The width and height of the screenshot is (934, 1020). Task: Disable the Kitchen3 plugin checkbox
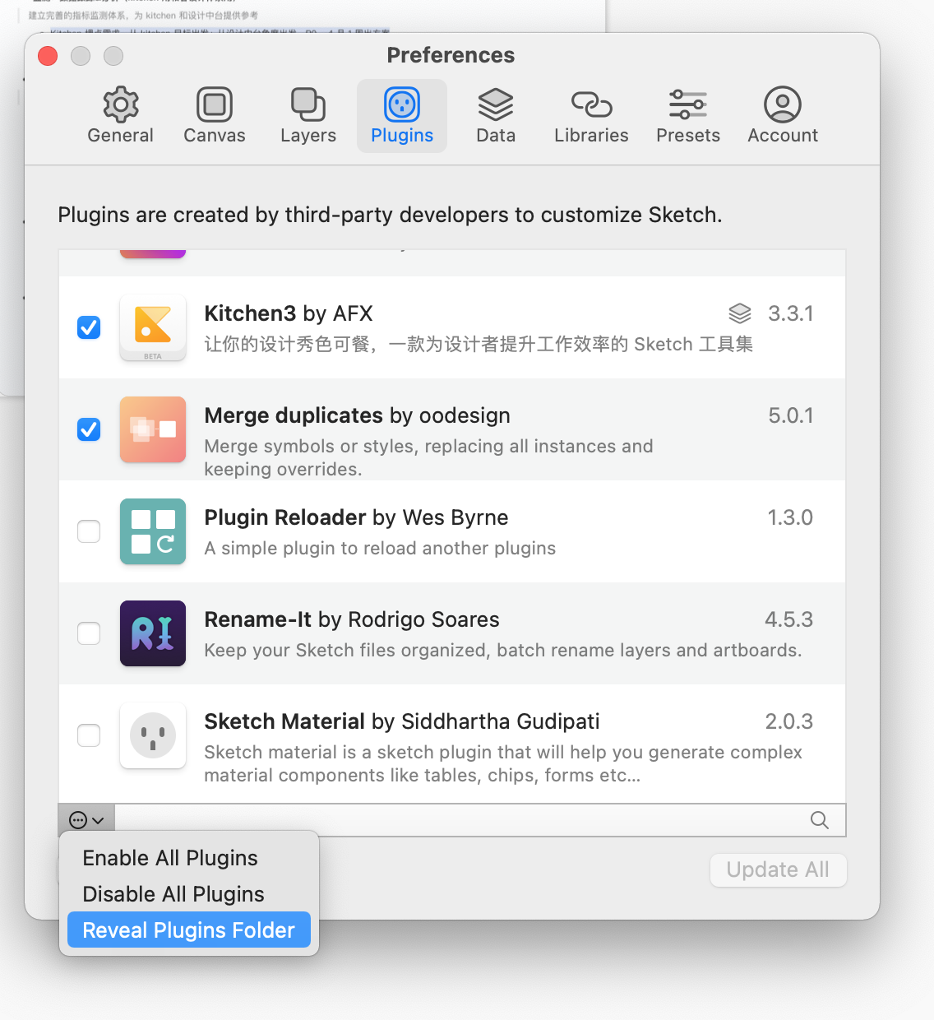(x=89, y=327)
